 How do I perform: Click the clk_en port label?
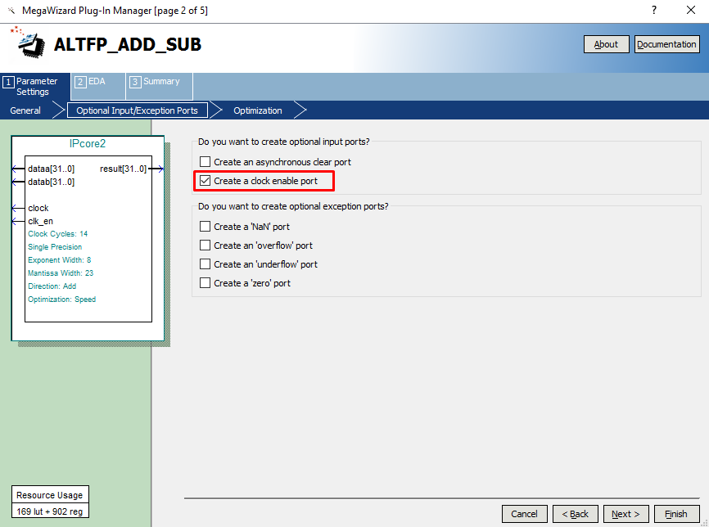click(x=40, y=221)
